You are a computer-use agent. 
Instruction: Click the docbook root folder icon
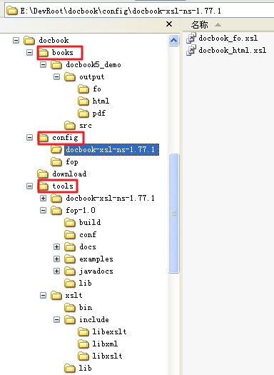click(29, 40)
